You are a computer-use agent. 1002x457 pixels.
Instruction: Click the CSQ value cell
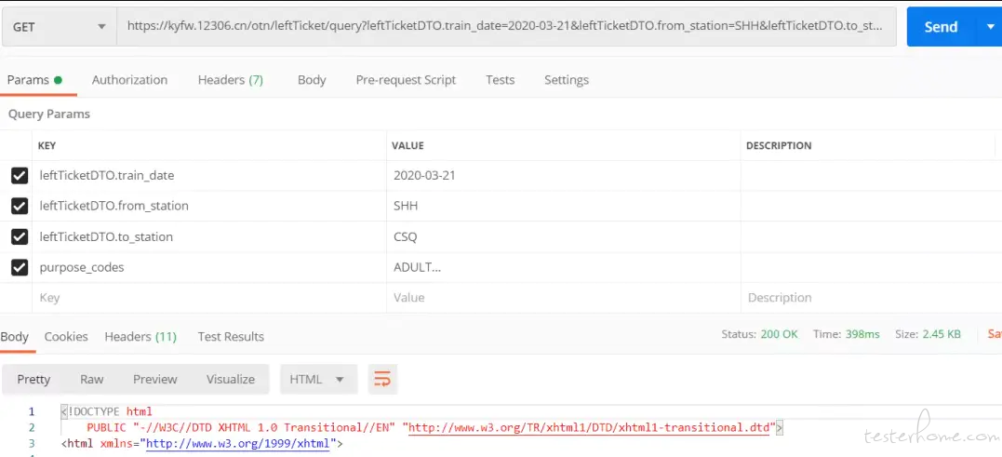pos(564,236)
